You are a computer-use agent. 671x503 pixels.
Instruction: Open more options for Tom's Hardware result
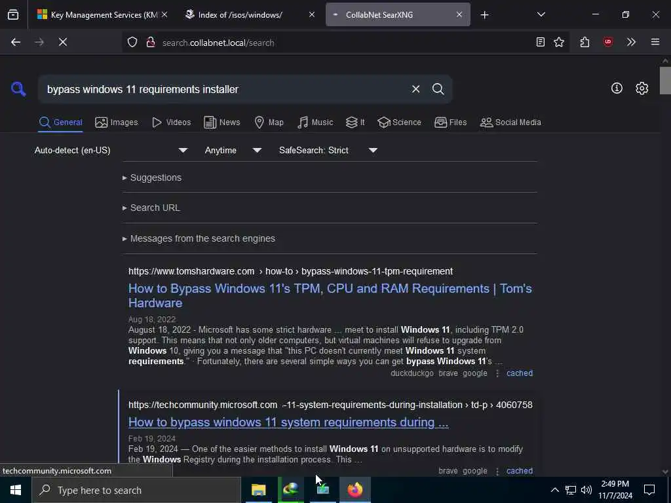pyautogui.click(x=497, y=373)
